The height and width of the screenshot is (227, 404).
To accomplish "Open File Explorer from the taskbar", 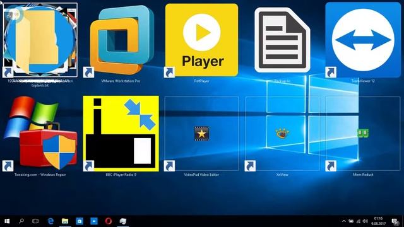I will click(65, 221).
